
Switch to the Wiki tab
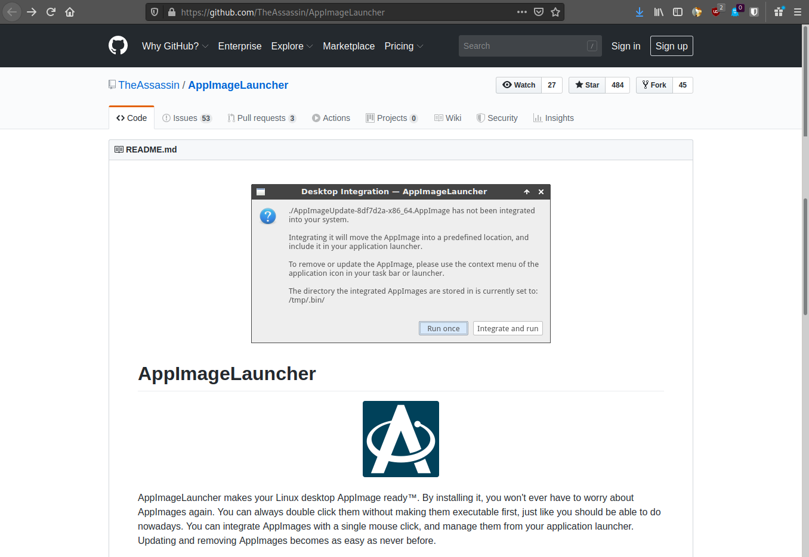[447, 118]
